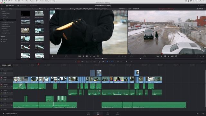Image resolution: width=206 pixels, height=116 pixels.
Task: Select the arrow Selection mode tool
Action: click(75, 62)
